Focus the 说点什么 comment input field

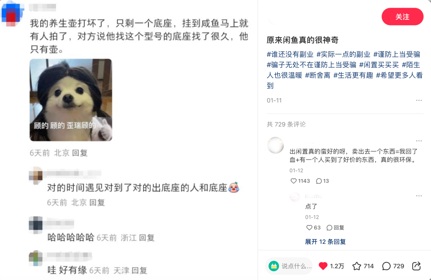(289, 266)
